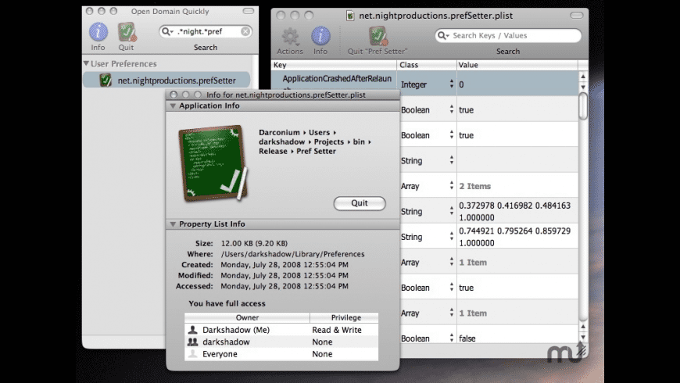Viewport: 680px width, 383px height.
Task: Clear the domain search field text
Action: pyautogui.click(x=245, y=32)
